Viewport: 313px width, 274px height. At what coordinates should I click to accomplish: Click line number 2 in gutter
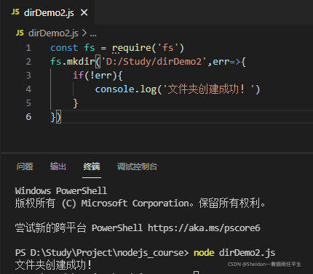28,62
